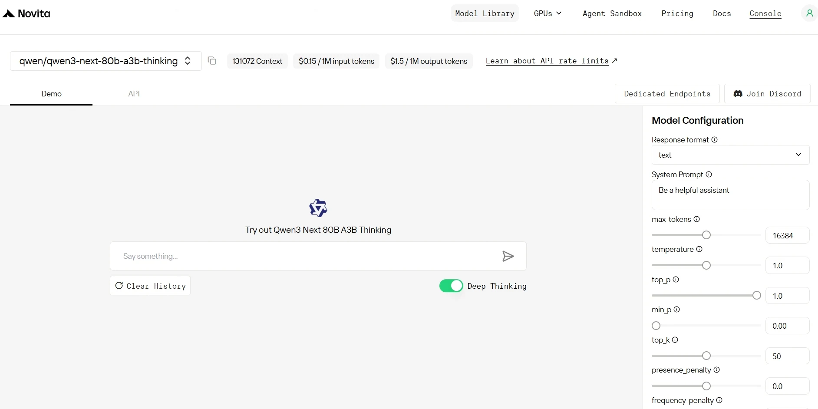Click the presence_penalty value field

tap(787, 386)
